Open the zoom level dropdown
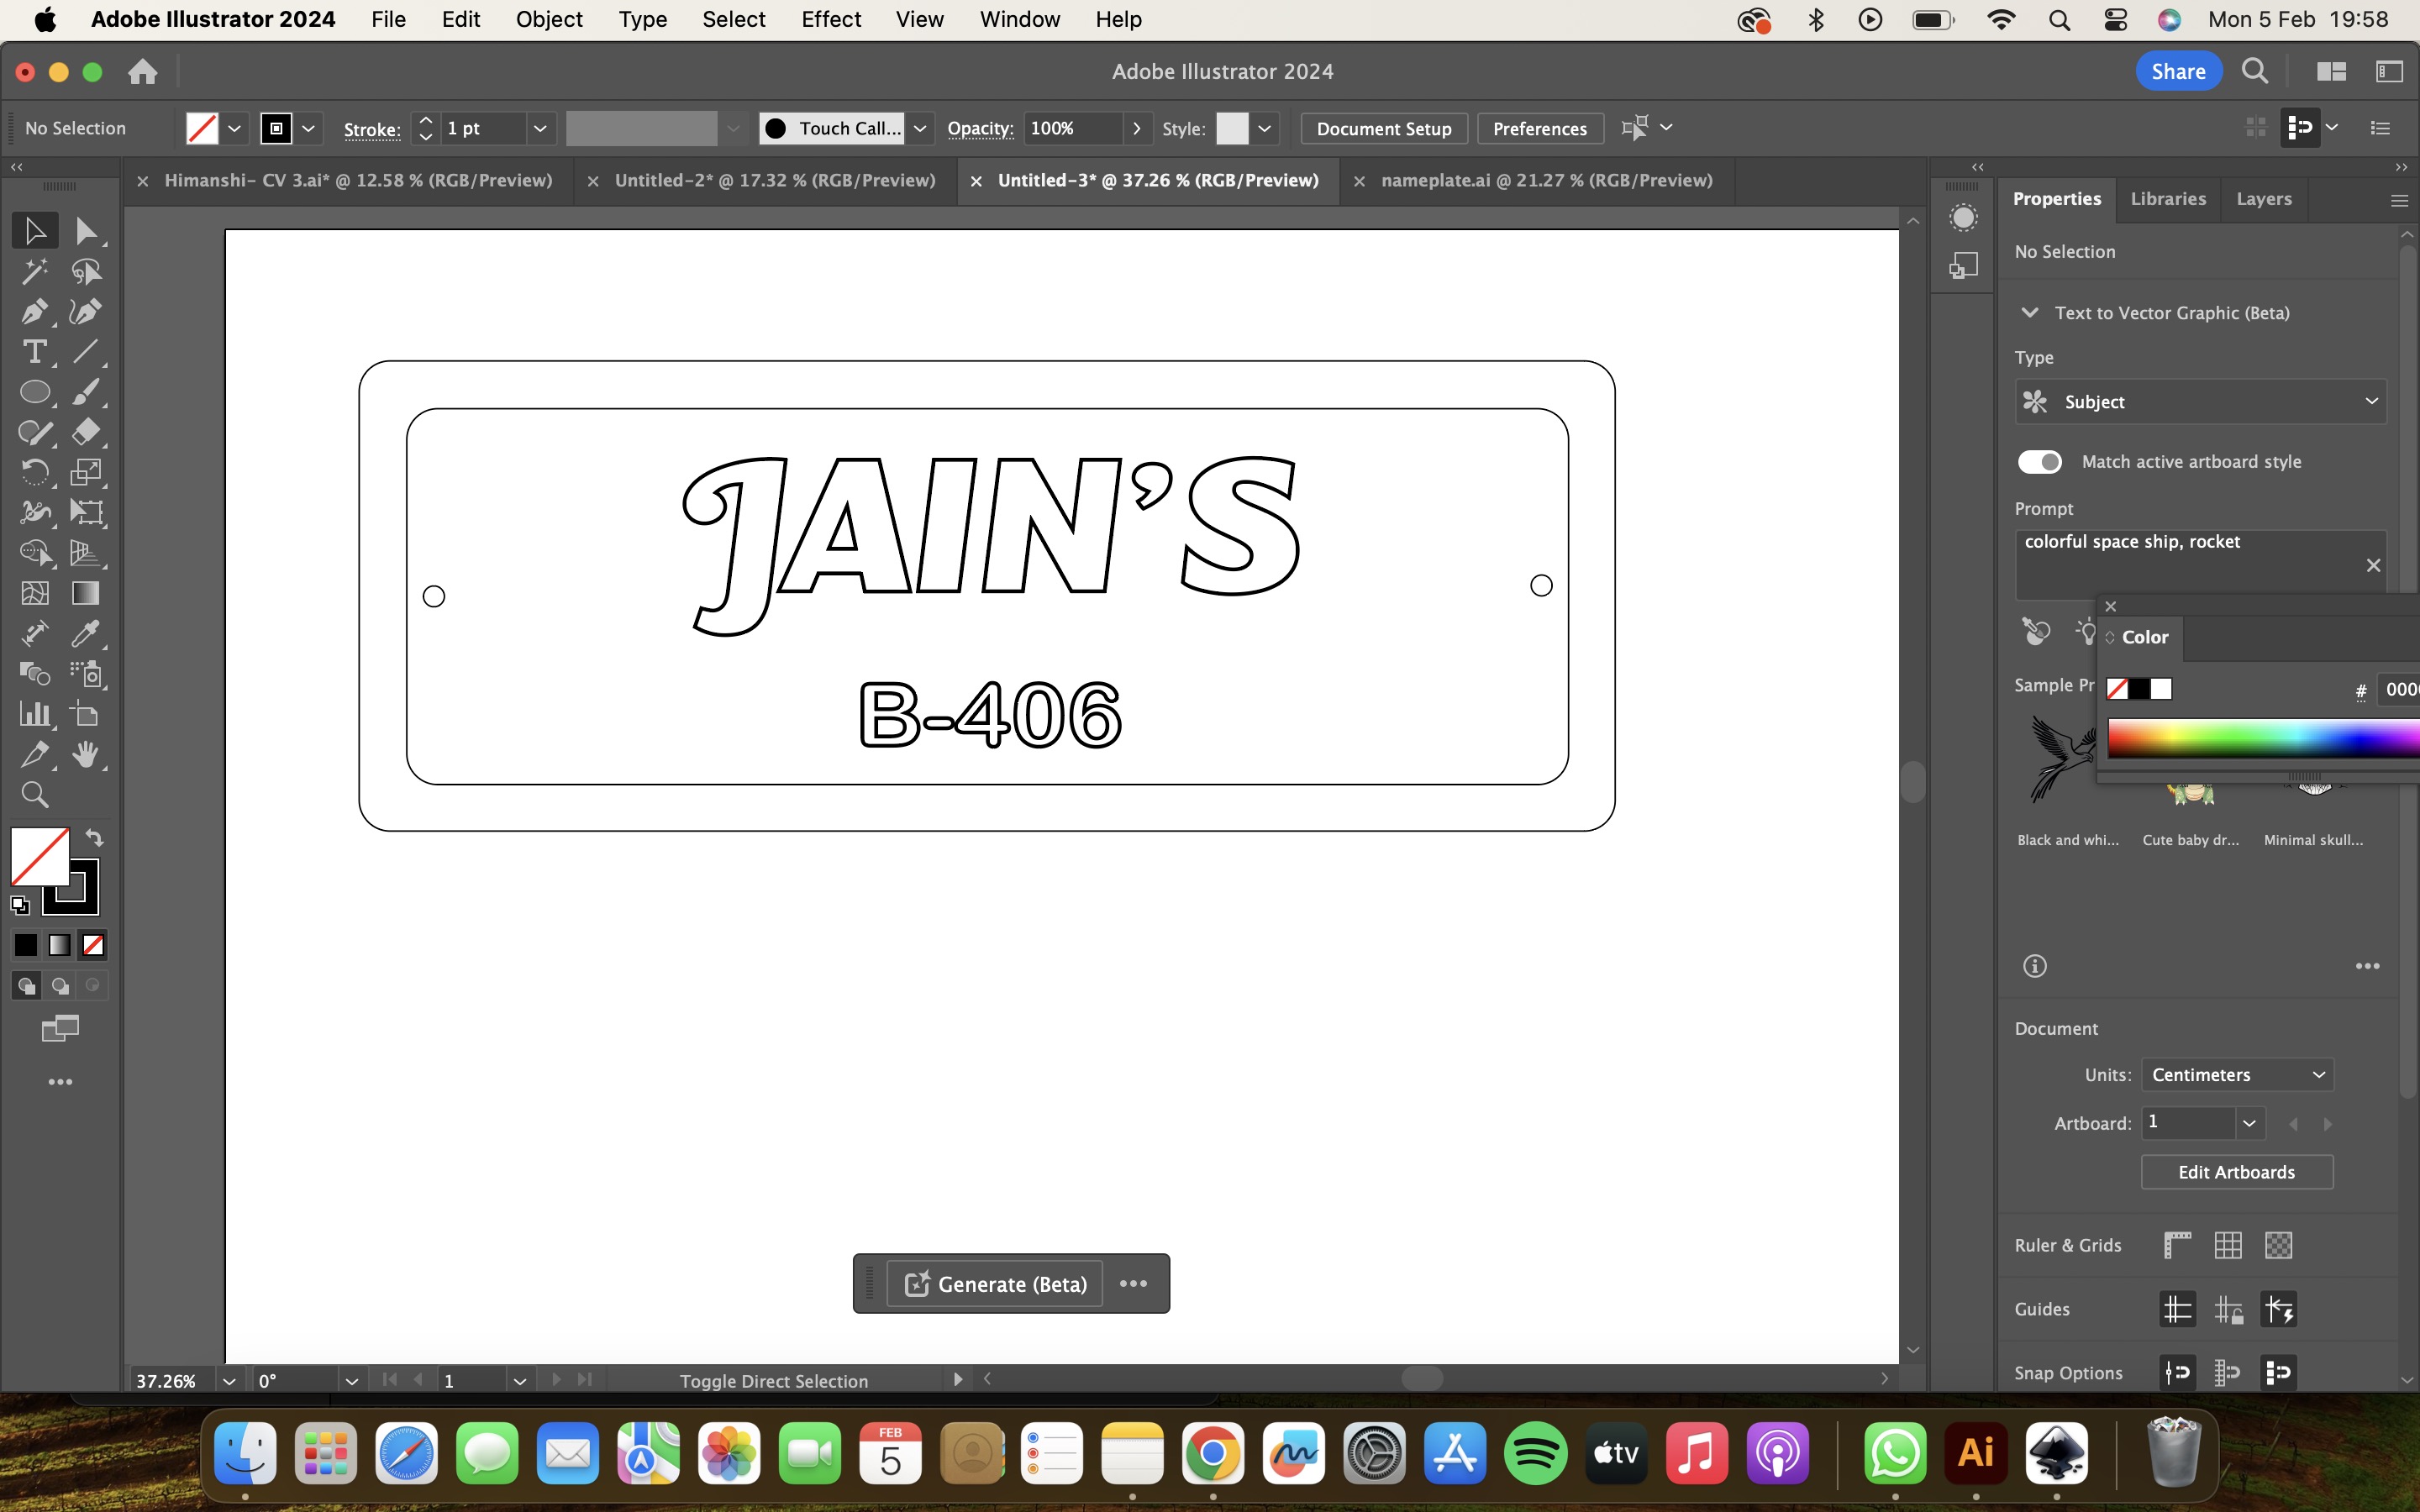Screen dimensions: 2420x1512 coord(229,1381)
